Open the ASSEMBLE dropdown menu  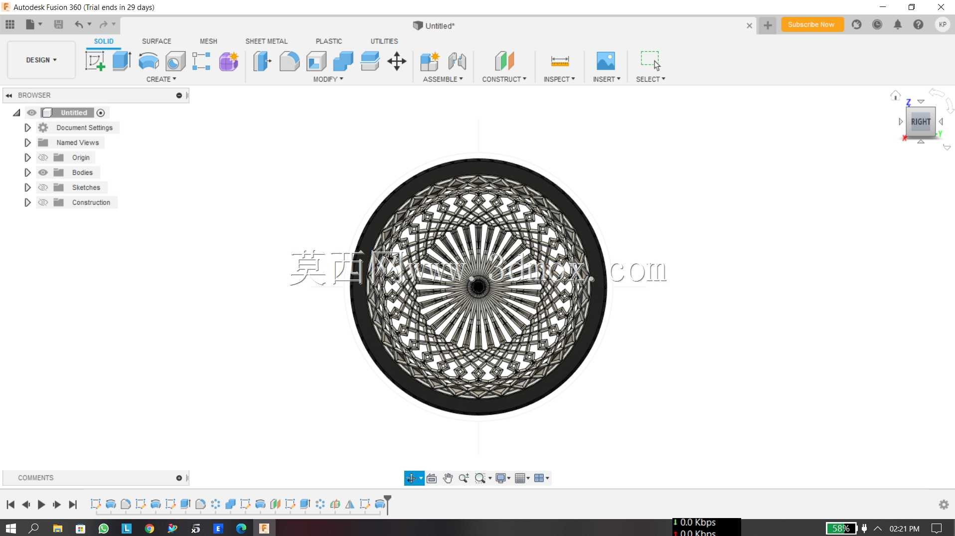443,79
